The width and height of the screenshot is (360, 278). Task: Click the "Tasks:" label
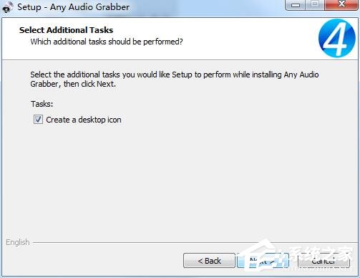[x=42, y=104]
